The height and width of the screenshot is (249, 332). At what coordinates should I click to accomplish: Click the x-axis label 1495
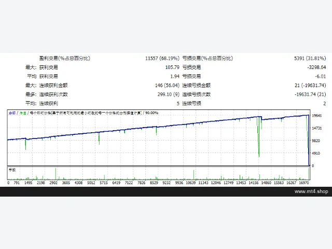28,183
